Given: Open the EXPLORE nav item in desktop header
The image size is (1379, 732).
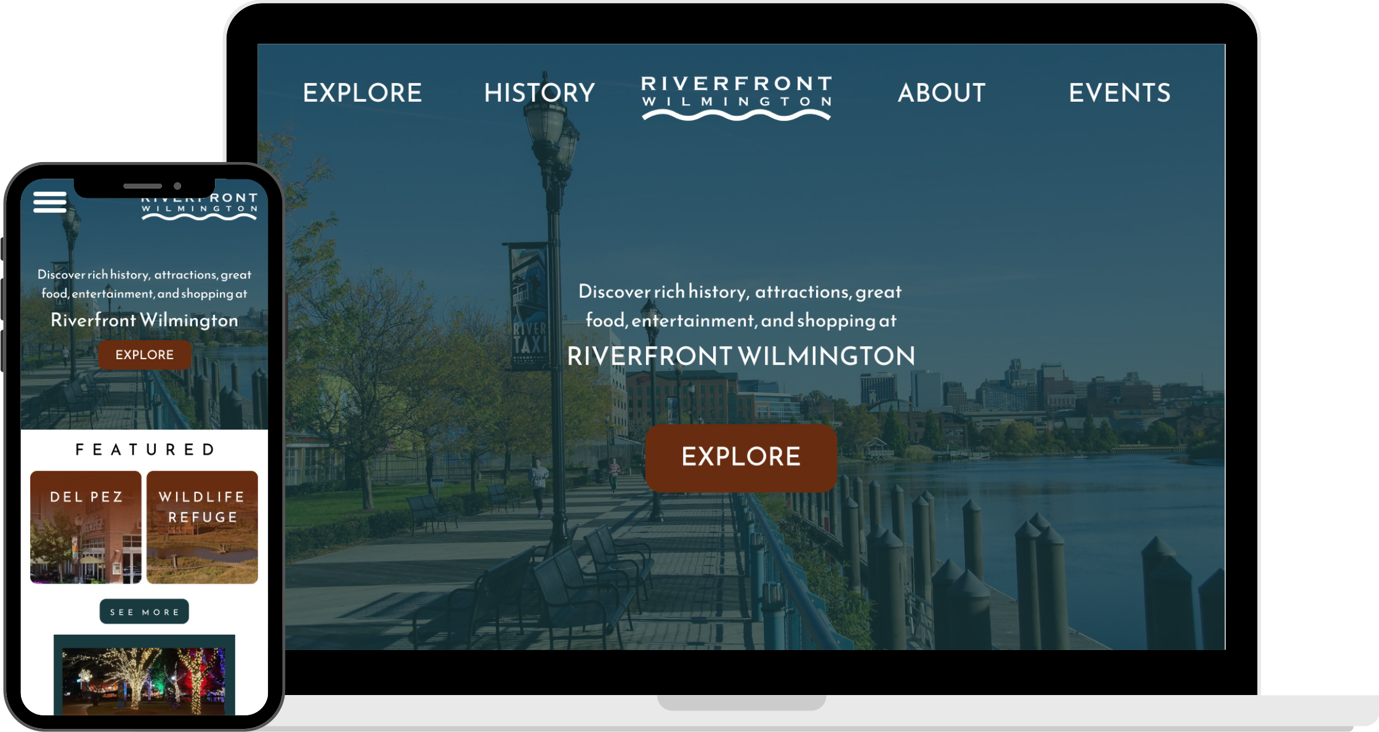Looking at the screenshot, I should [362, 93].
